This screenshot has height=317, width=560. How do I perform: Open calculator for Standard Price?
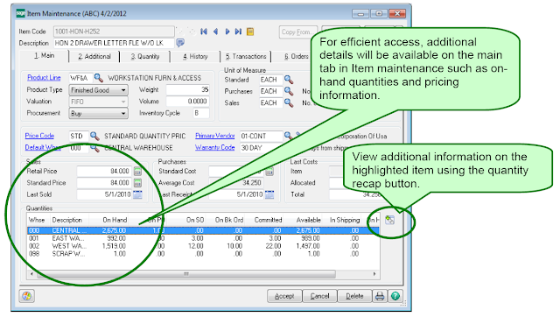(137, 183)
